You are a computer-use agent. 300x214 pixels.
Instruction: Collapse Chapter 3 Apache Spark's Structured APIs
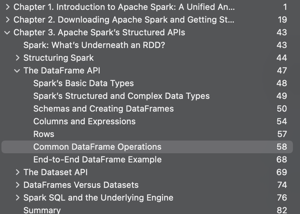click(x=7, y=32)
